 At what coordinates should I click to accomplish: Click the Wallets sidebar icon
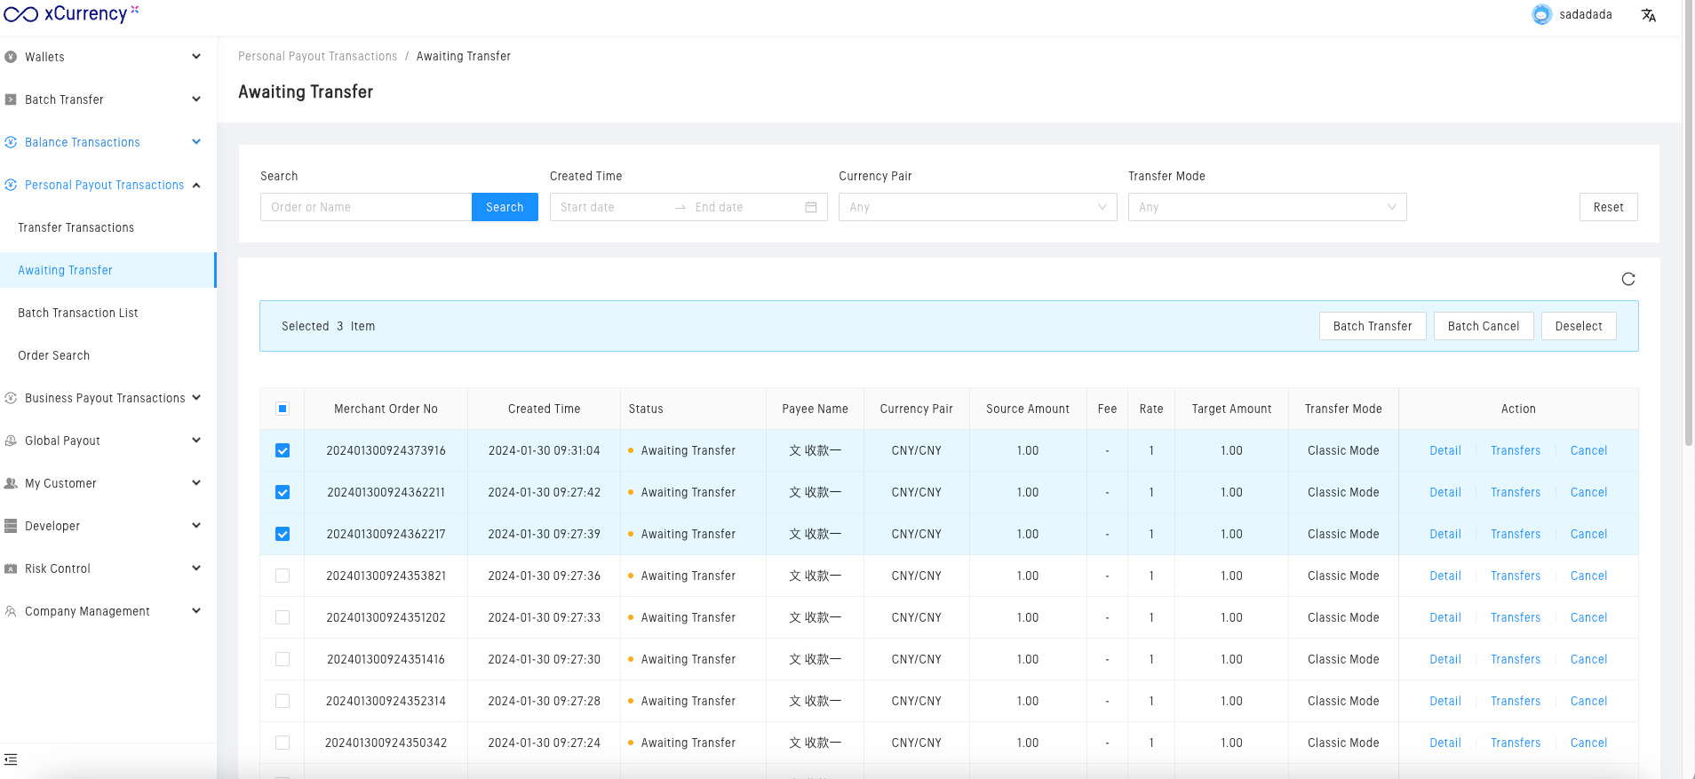[11, 57]
